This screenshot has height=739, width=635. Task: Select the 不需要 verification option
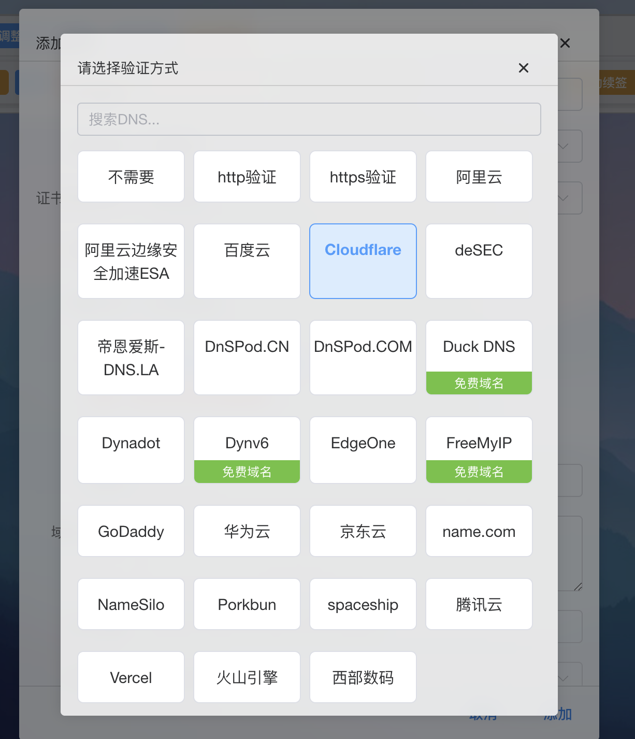point(131,177)
